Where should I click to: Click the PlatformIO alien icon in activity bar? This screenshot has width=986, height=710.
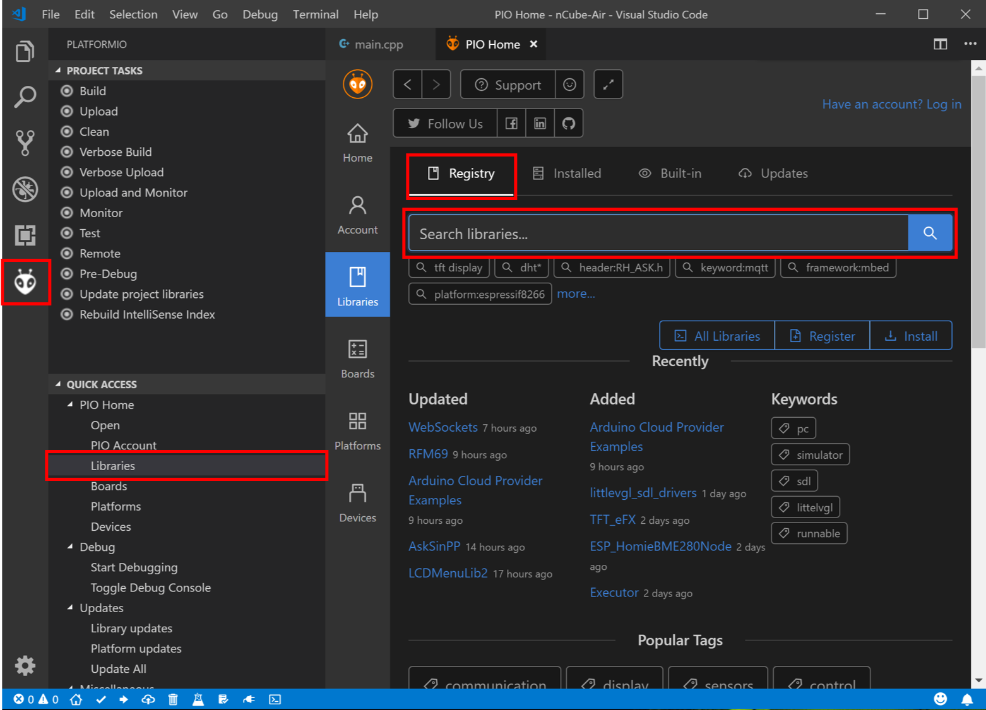[25, 281]
